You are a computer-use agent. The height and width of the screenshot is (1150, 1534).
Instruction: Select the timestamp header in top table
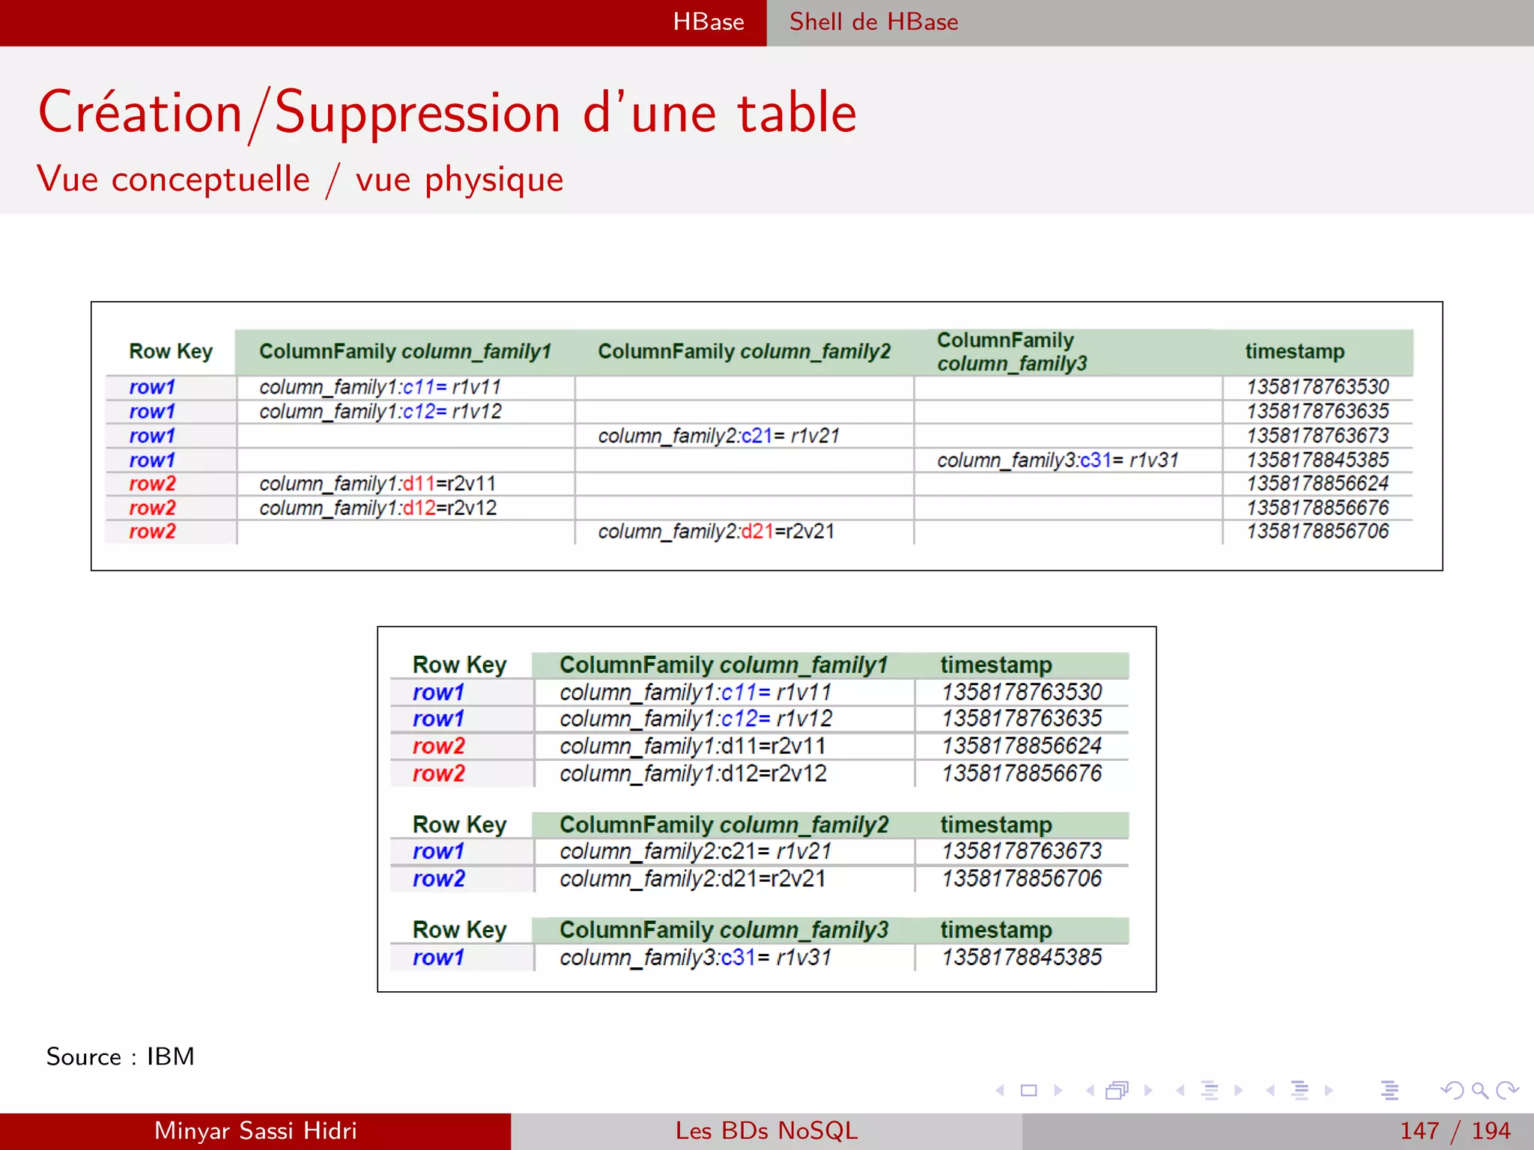pyautogui.click(x=1295, y=351)
